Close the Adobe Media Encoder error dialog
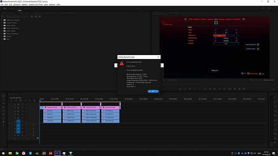The height and width of the screenshot is (156, 278). (x=158, y=57)
